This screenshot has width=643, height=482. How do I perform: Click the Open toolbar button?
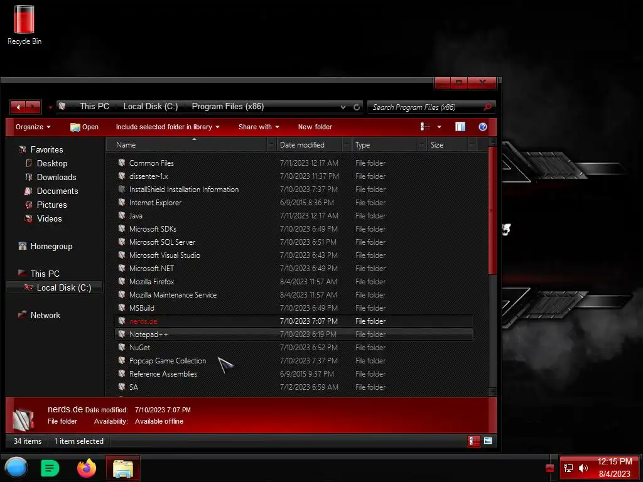coord(85,127)
